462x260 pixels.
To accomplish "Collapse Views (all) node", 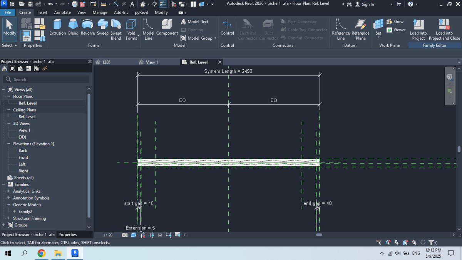I will pos(3,89).
